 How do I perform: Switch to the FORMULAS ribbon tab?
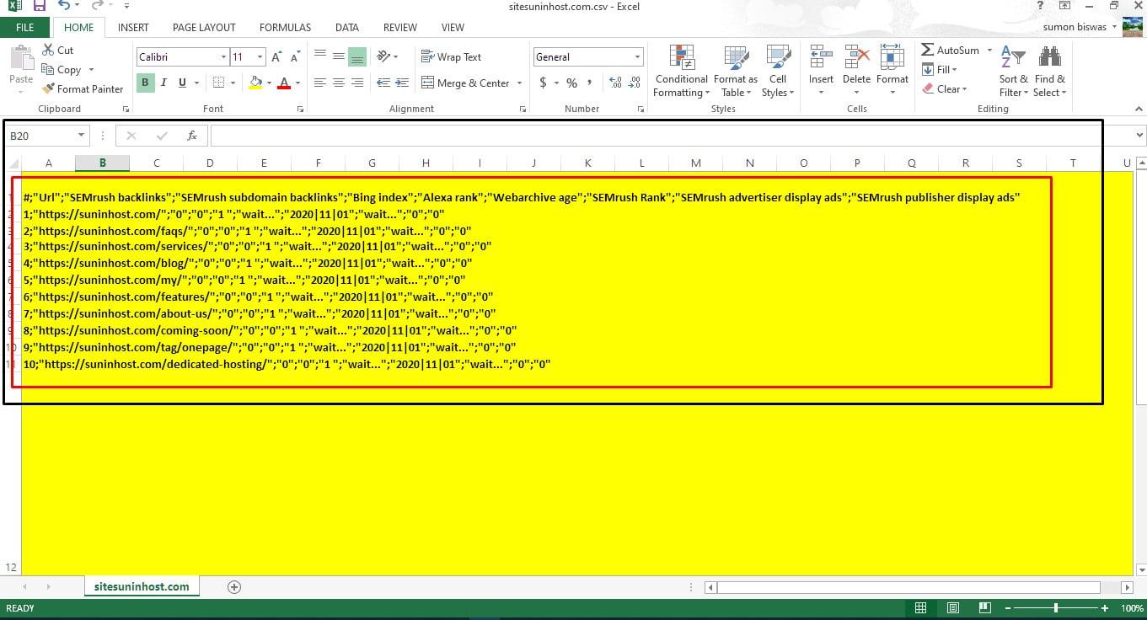(x=284, y=27)
